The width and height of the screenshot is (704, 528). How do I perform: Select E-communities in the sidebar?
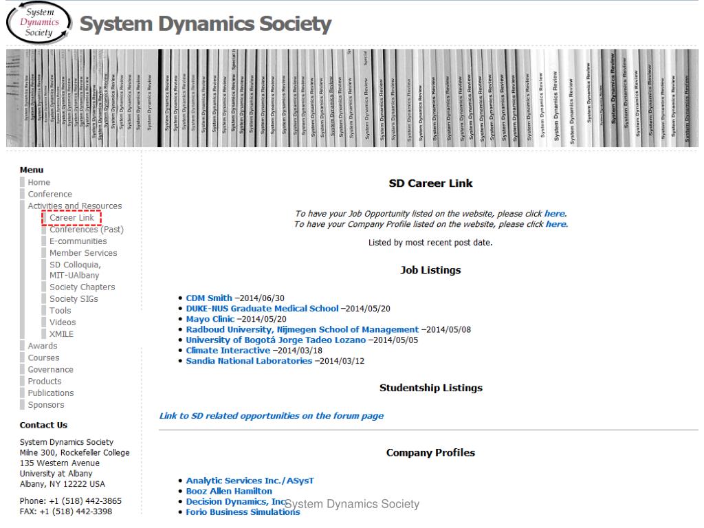point(78,241)
